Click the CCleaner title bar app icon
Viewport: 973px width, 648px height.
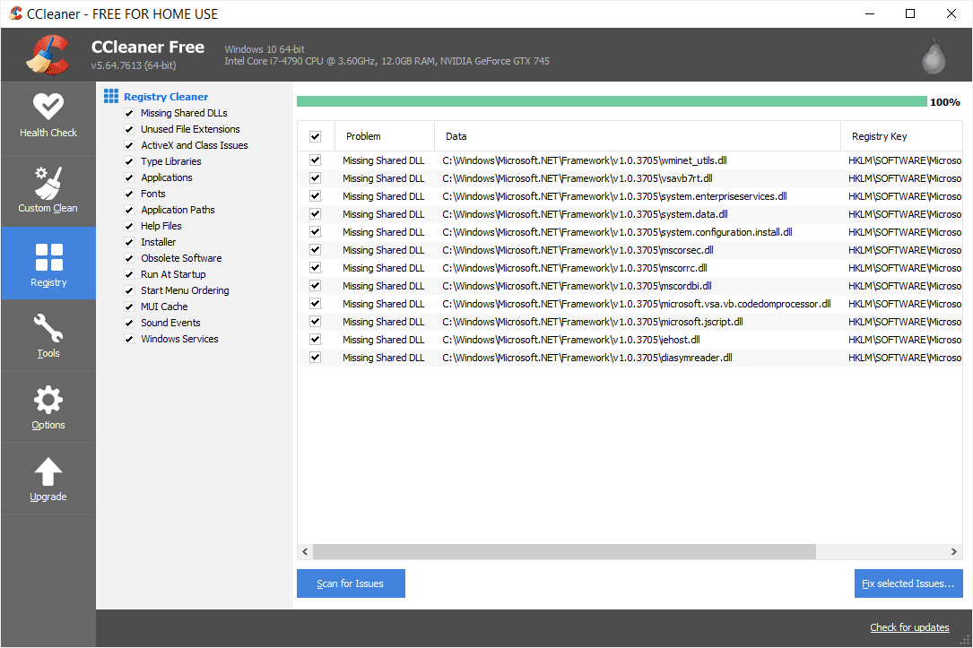15,13
